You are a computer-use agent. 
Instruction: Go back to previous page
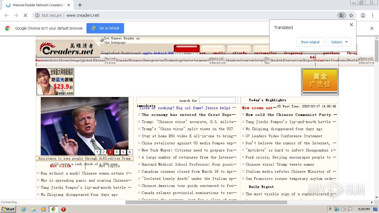pos(7,15)
